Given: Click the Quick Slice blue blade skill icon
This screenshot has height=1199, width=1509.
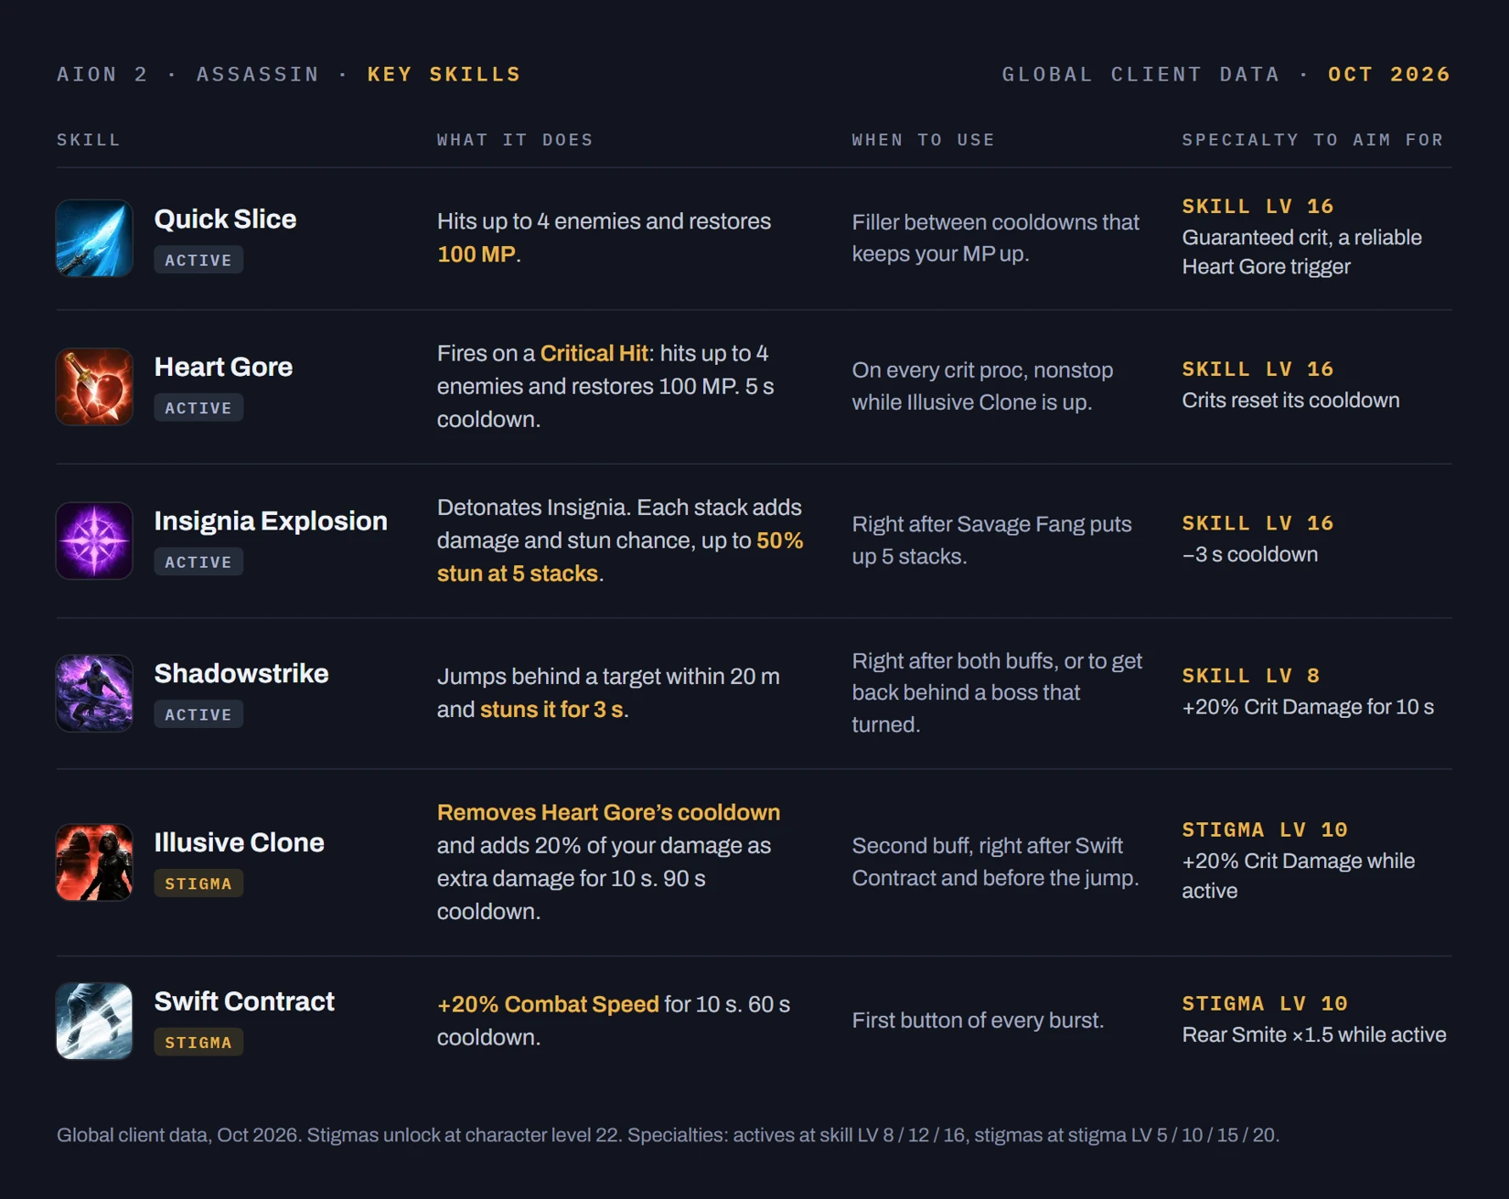Looking at the screenshot, I should point(94,239).
